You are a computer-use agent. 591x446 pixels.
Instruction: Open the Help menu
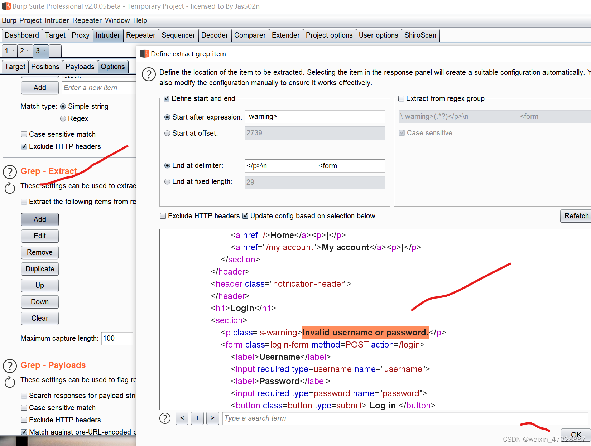140,20
